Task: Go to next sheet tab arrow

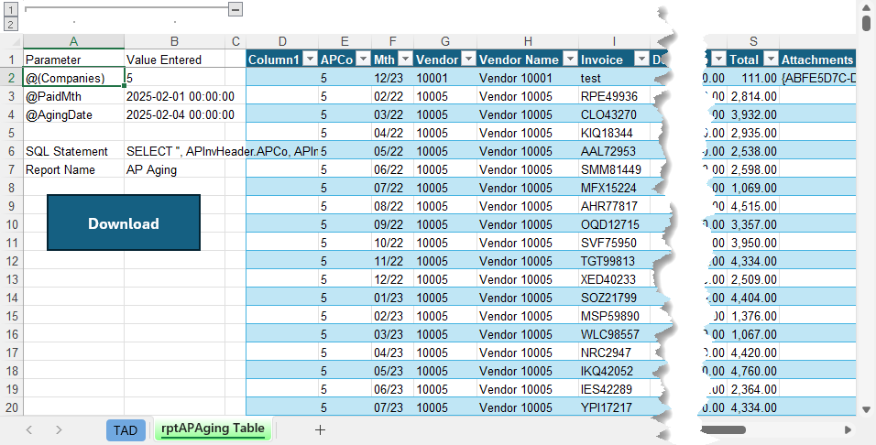Action: tap(59, 429)
